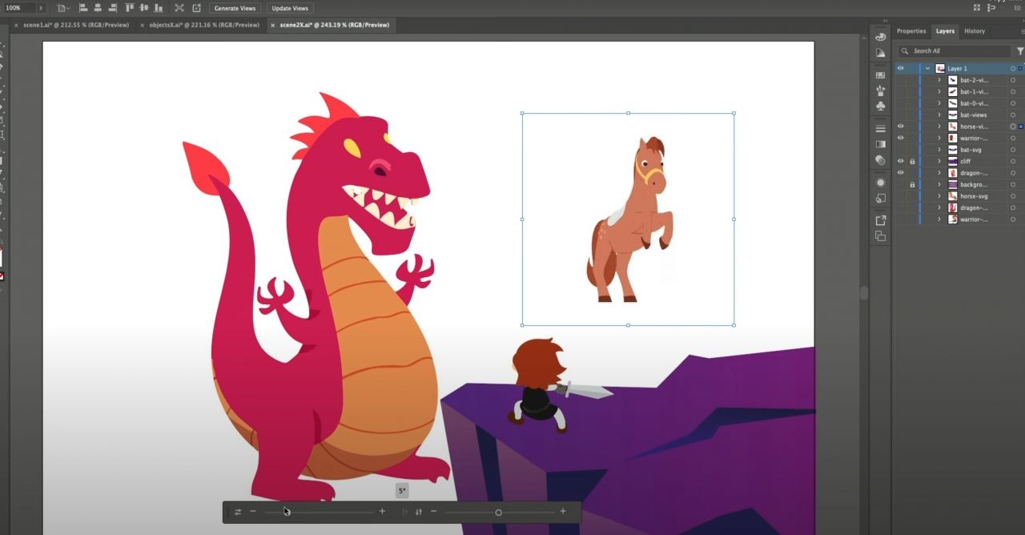Viewport: 1025px width, 535px height.
Task: Open the Color panel palette icon
Action: (x=881, y=37)
